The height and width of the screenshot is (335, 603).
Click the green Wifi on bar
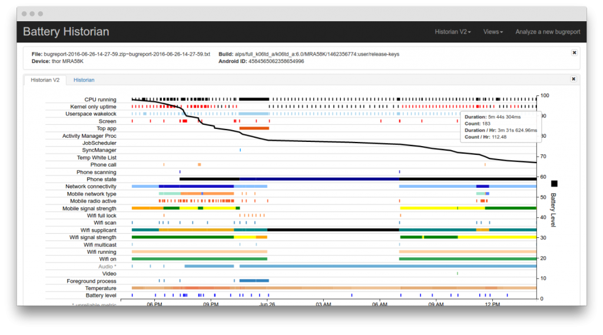click(199, 258)
